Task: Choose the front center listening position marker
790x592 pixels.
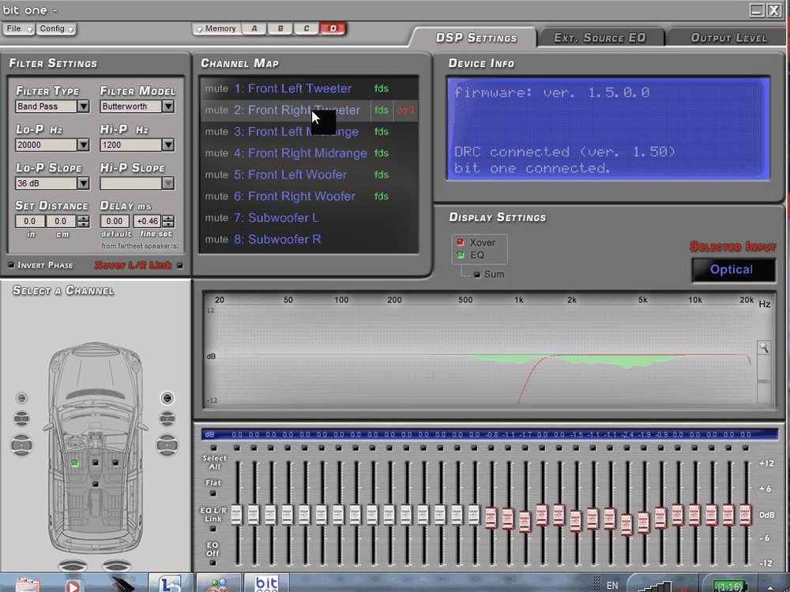Action: pyautogui.click(x=96, y=462)
